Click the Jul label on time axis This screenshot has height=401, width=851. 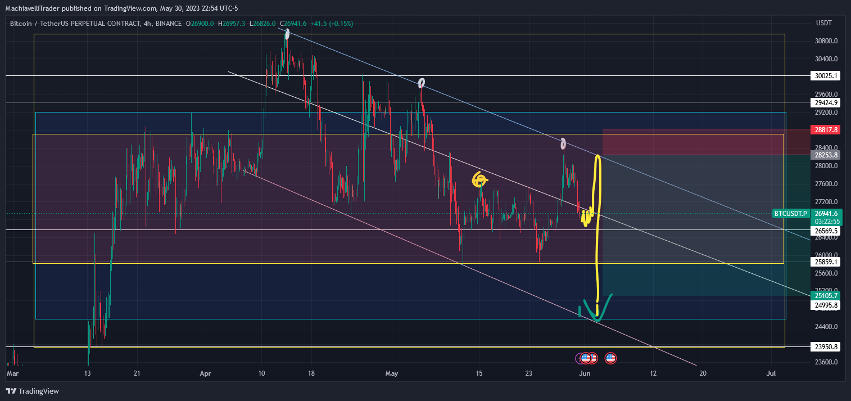772,373
